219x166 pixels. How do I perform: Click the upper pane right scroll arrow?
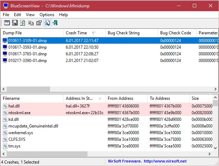click(215, 89)
